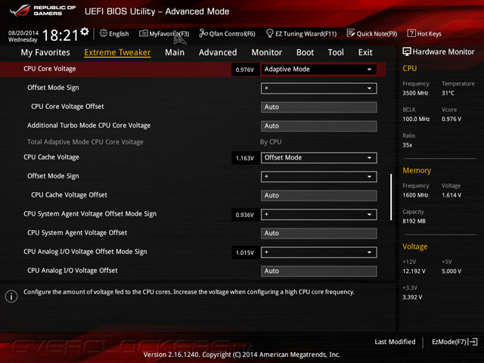Switch to the My Favorites tab
The image size is (484, 363).
[x=45, y=52]
